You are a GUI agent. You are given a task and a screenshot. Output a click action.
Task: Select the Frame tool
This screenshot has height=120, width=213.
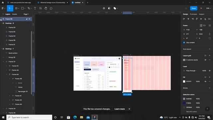pyautogui.click(x=16, y=8)
